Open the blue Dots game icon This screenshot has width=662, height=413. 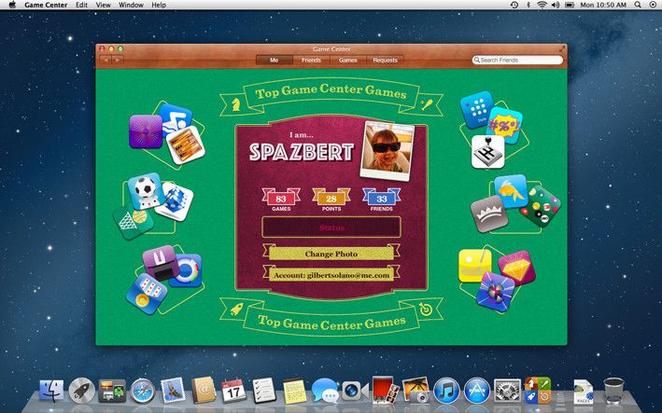(477, 109)
